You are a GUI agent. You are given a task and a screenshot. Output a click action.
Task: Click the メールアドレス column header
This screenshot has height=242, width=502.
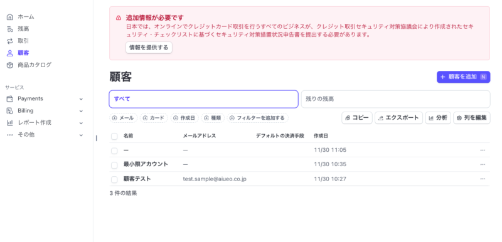(200, 136)
